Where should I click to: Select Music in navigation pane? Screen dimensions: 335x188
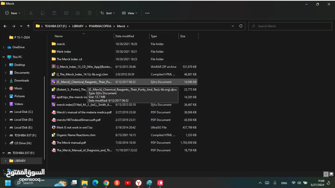[18, 88]
